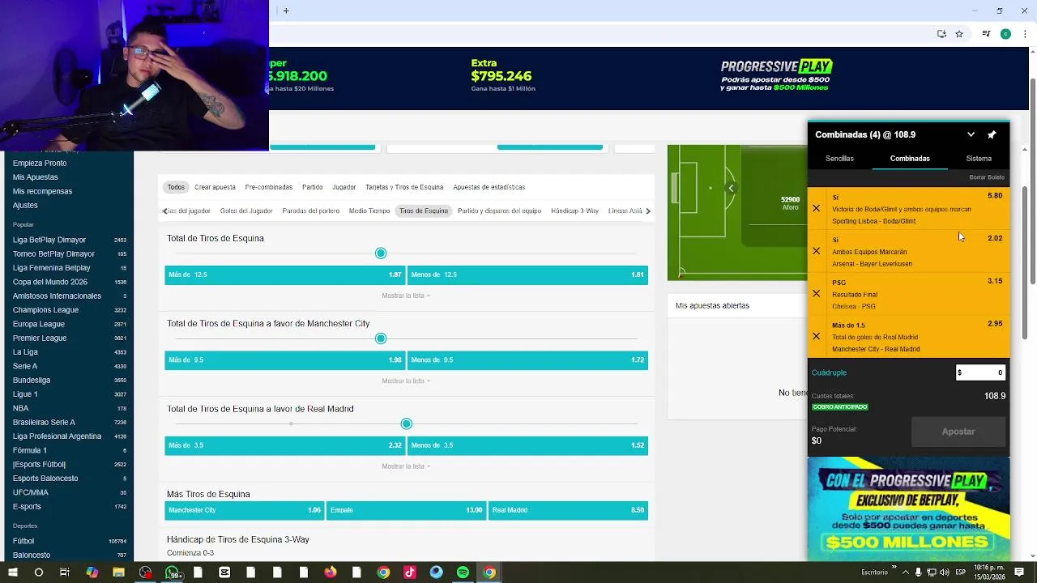
Task: Select the Hándicap 3-Way category
Action: [x=574, y=211]
